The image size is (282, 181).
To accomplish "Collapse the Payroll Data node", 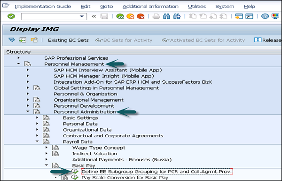I will 37,142.
